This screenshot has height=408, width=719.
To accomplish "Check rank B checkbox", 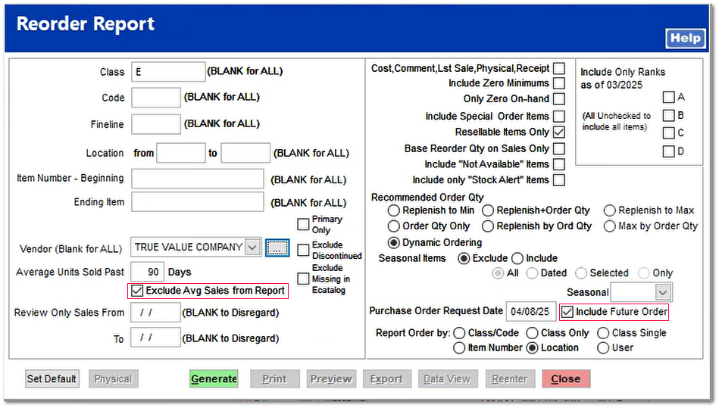I will [x=668, y=115].
